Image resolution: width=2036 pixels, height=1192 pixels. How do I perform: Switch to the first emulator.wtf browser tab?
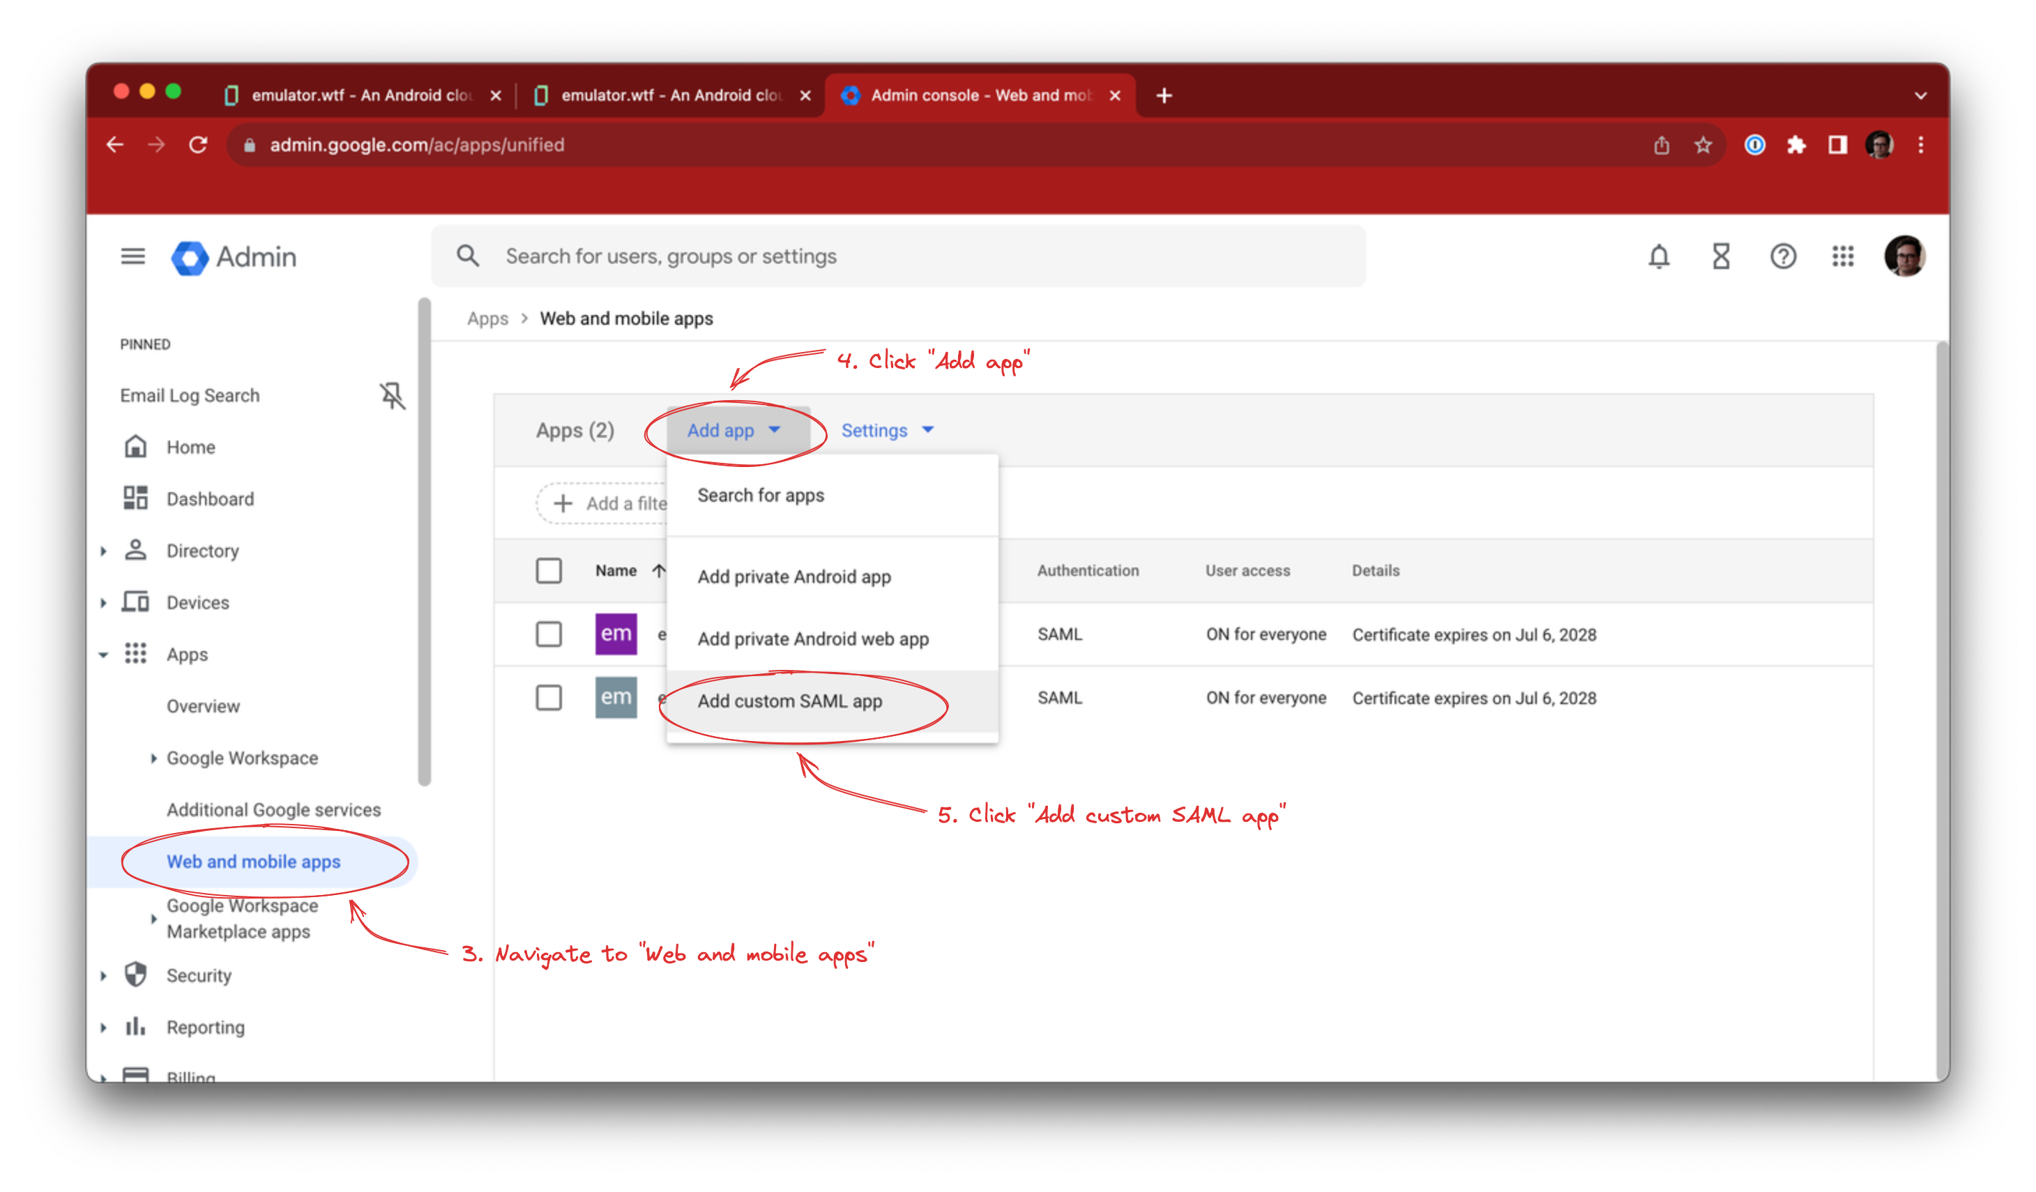[x=356, y=95]
